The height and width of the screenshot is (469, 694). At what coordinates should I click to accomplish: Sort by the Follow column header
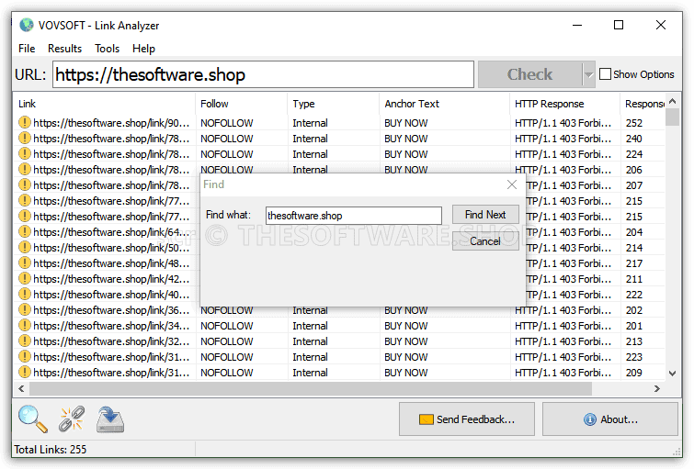(242, 104)
